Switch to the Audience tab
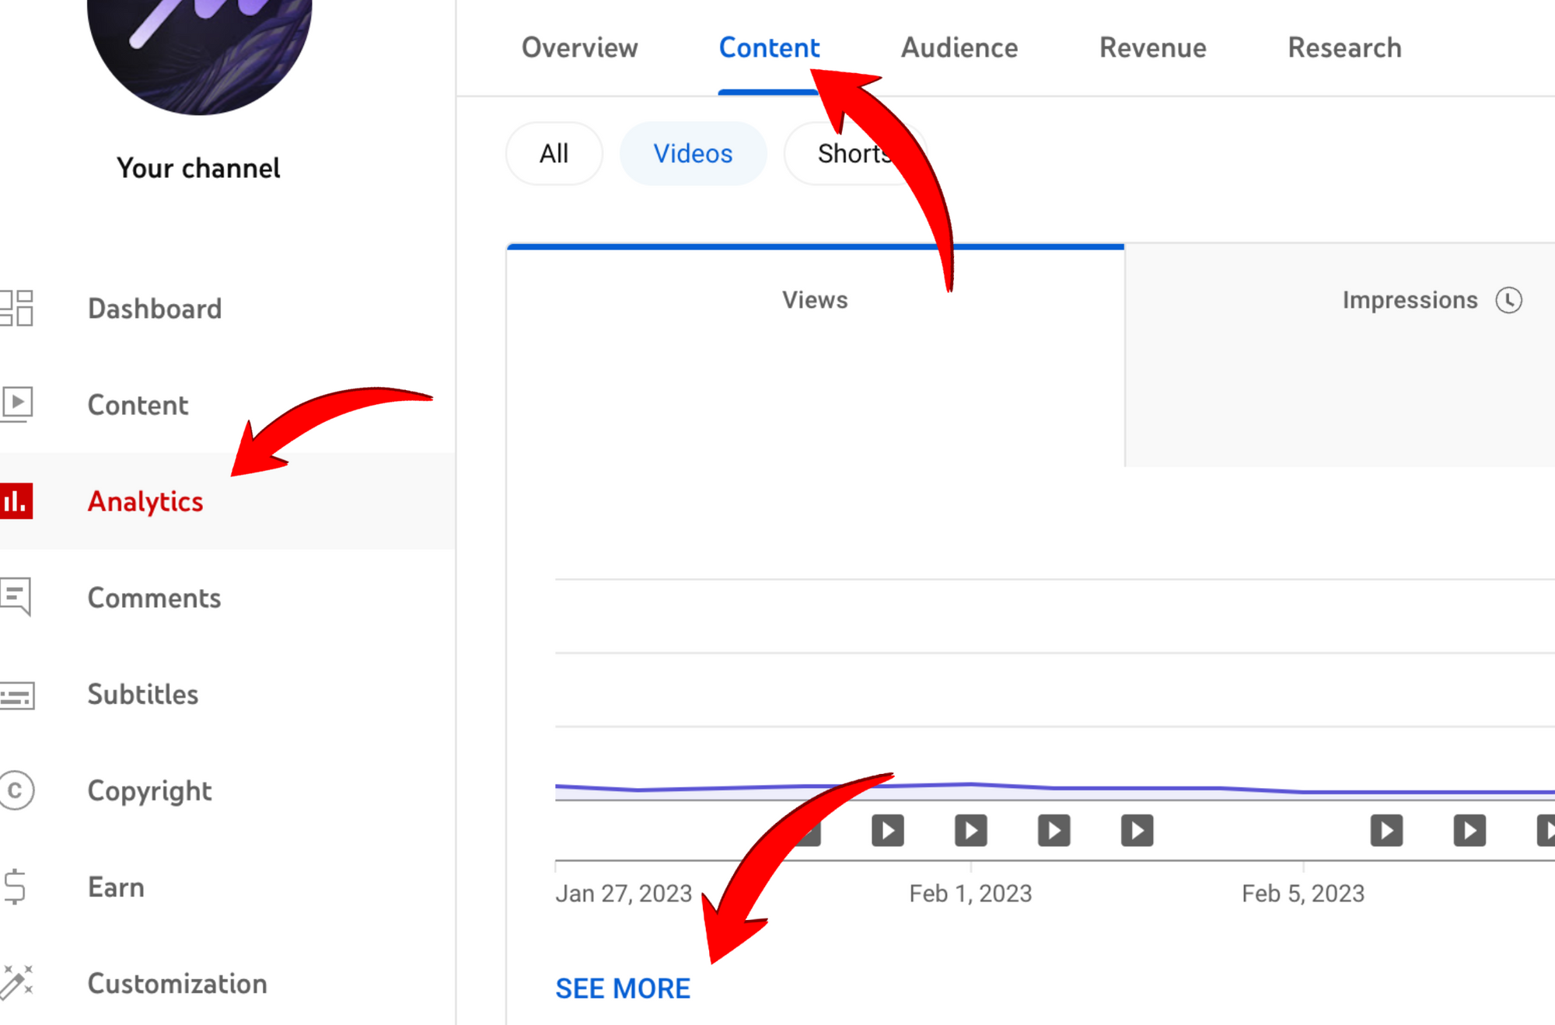Screen dimensions: 1555x1025 (959, 47)
